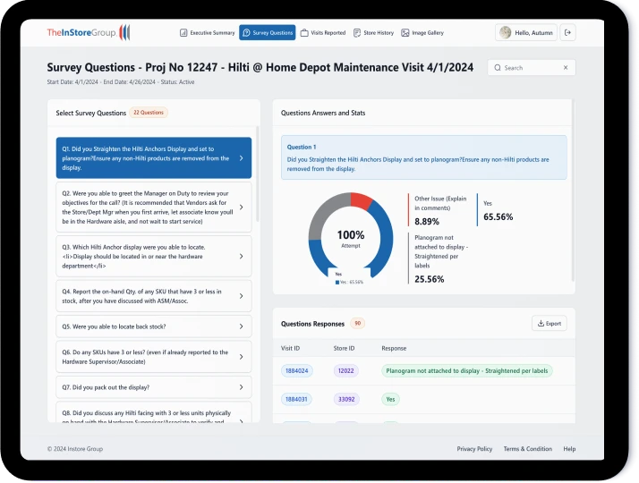The width and height of the screenshot is (639, 483).
Task: Open the Help link
Action: pos(569,449)
